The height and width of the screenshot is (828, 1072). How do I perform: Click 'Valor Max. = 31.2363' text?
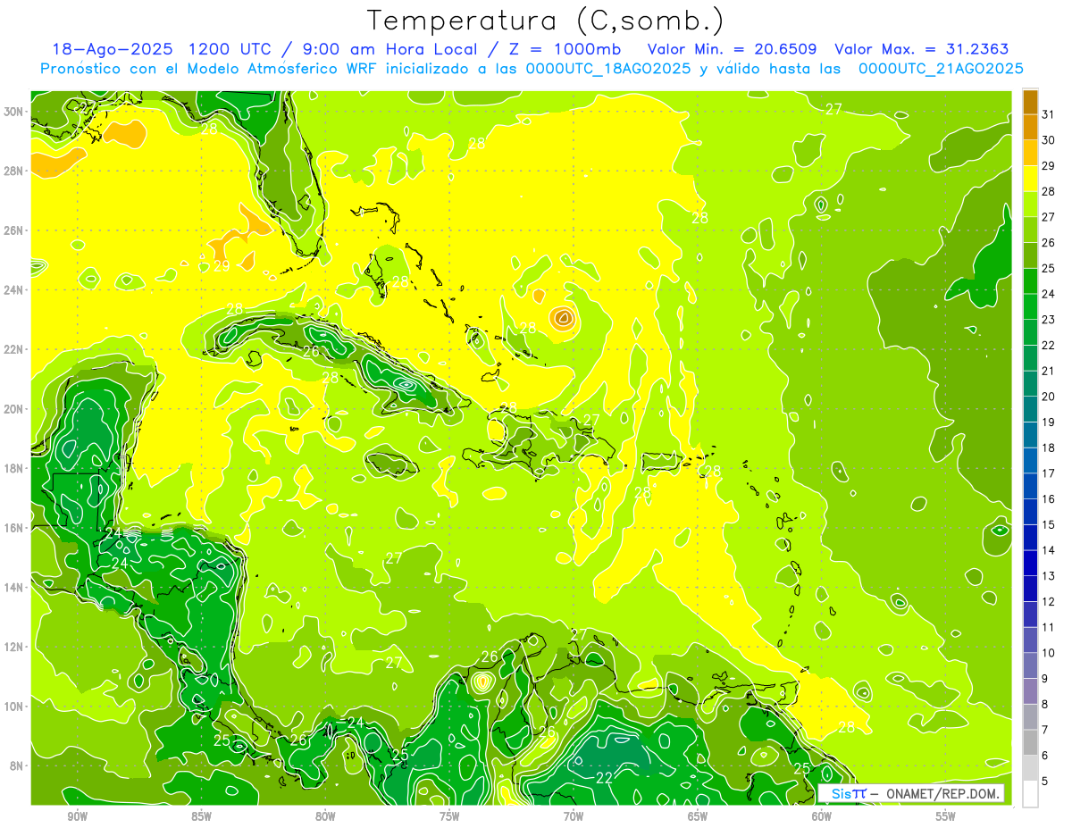921,49
